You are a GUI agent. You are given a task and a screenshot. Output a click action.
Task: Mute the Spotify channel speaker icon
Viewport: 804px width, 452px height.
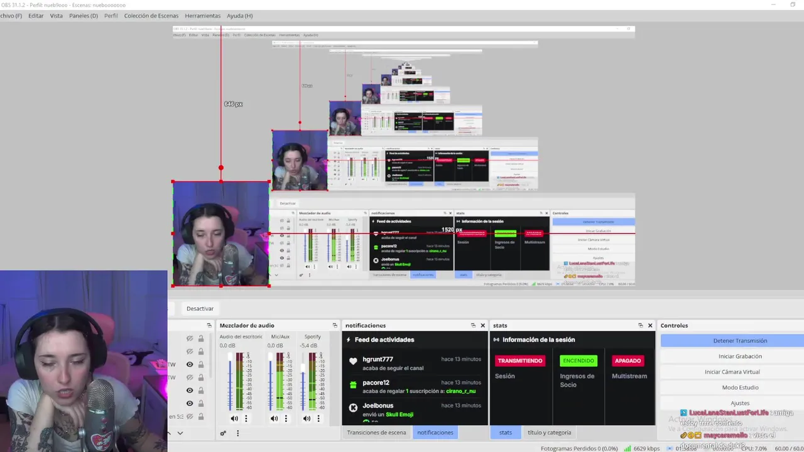[x=307, y=419]
